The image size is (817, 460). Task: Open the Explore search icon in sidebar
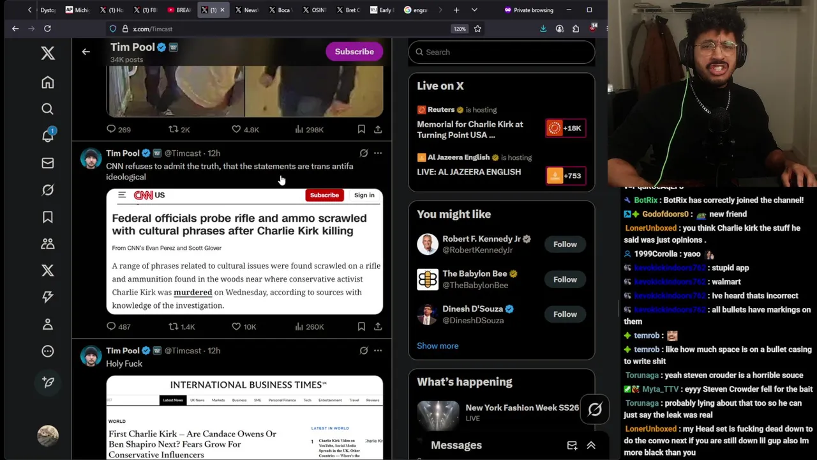(48, 109)
